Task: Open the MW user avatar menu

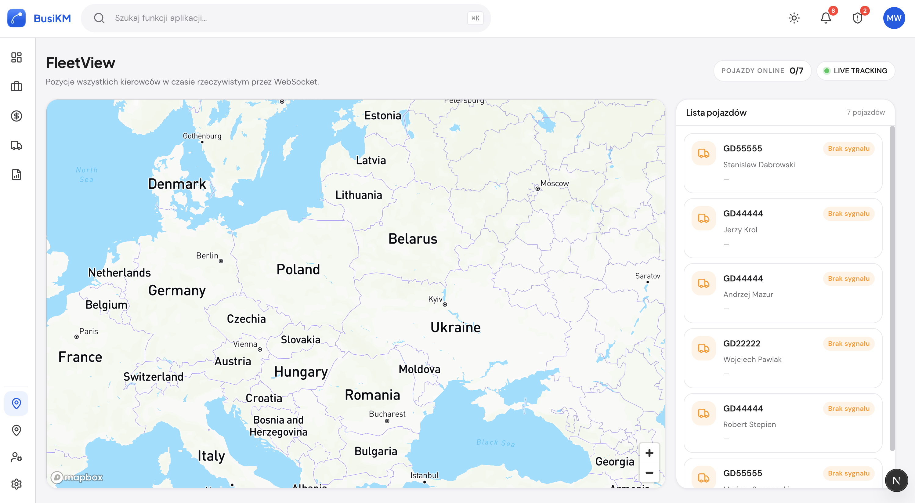Action: click(894, 18)
